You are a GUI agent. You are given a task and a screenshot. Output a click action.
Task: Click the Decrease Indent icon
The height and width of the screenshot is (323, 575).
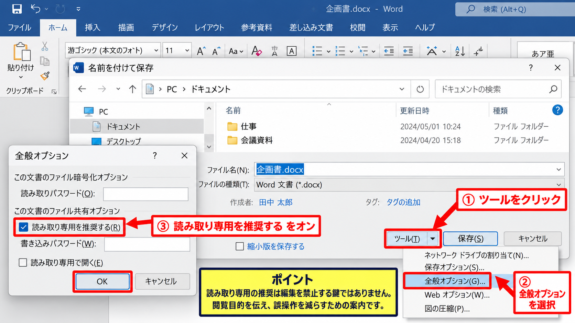[x=389, y=51]
